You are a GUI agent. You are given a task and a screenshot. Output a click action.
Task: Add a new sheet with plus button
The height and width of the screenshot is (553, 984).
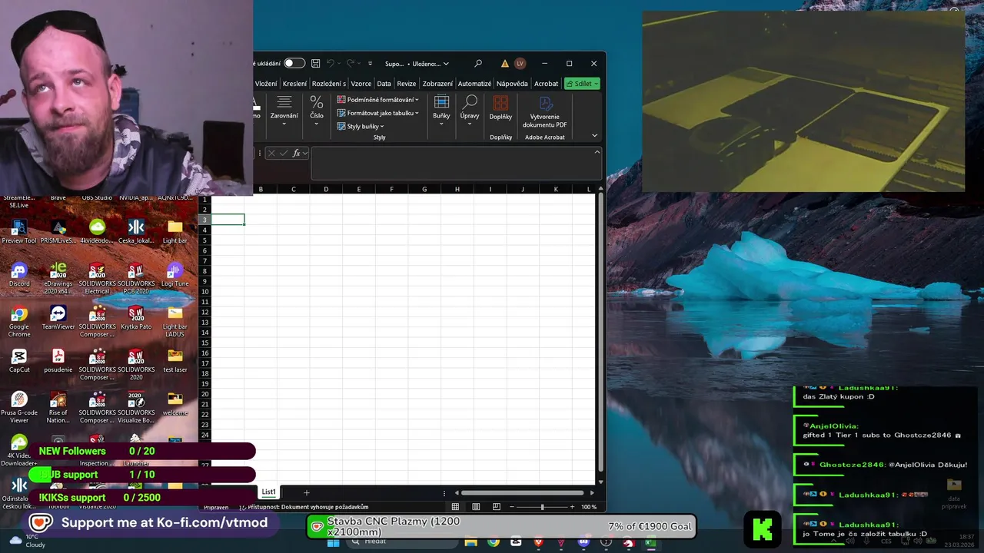pos(306,492)
